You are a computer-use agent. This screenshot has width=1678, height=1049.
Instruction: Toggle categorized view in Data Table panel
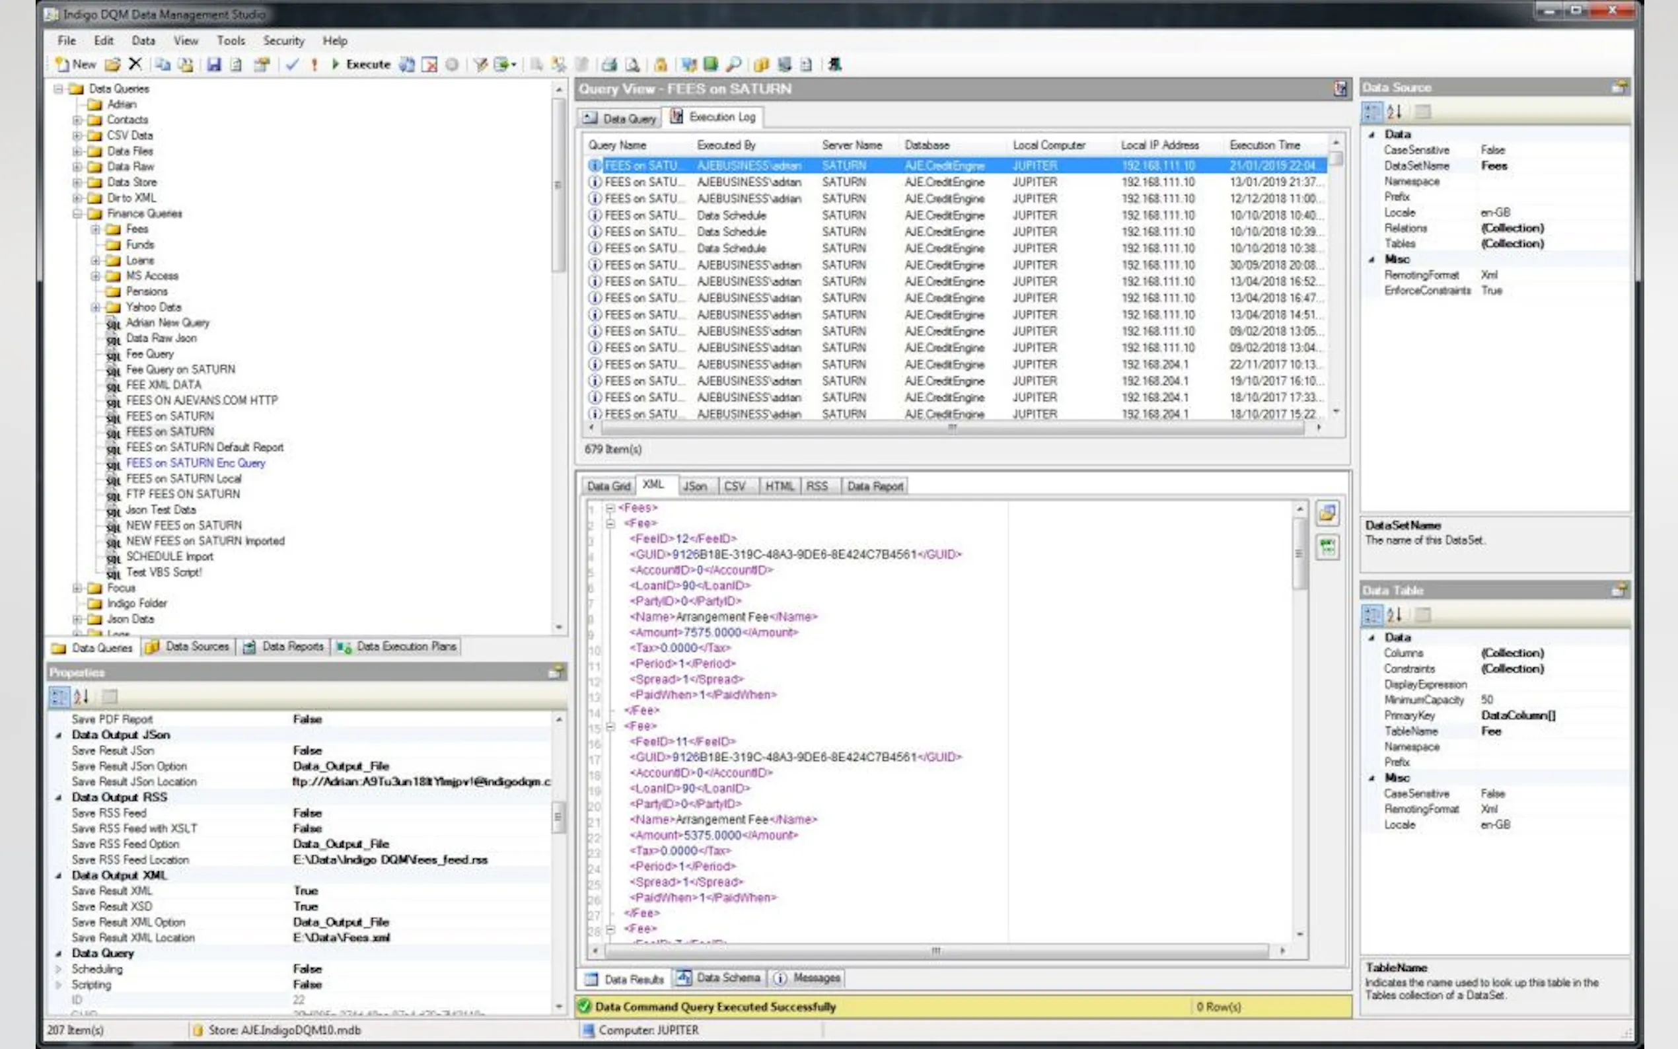1371,615
